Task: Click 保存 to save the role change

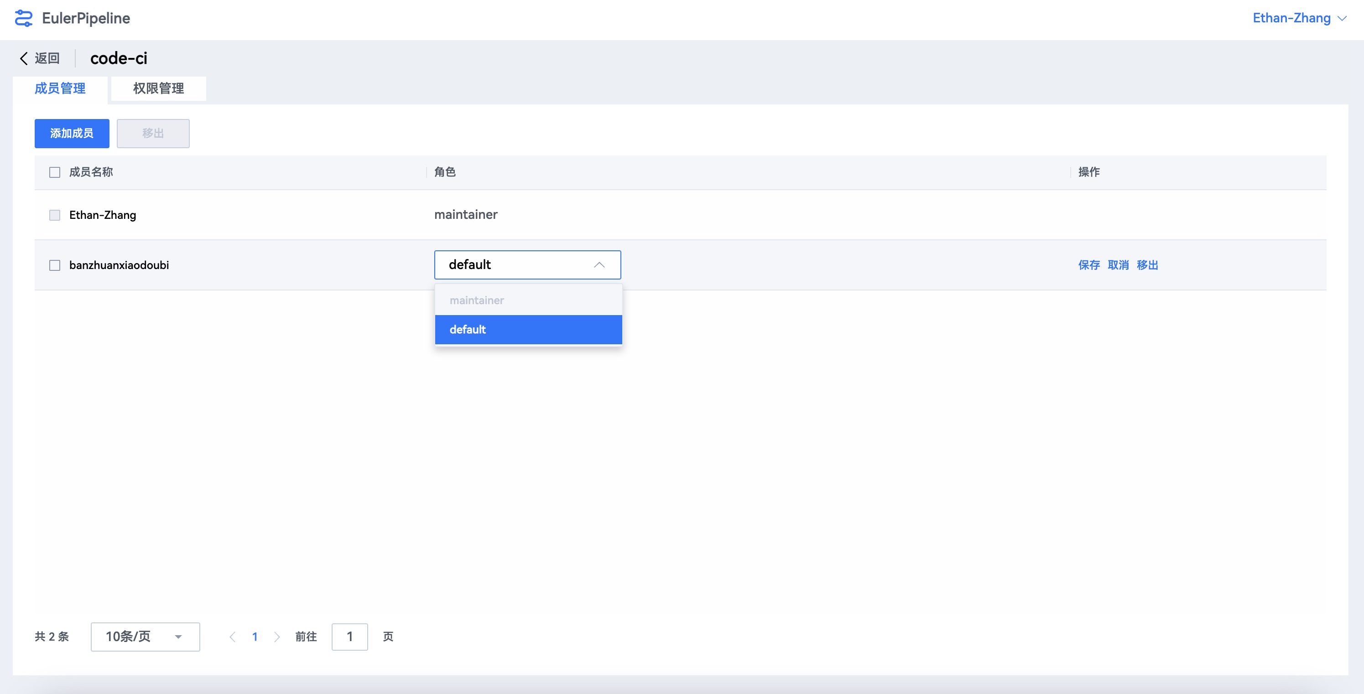Action: pyautogui.click(x=1088, y=265)
